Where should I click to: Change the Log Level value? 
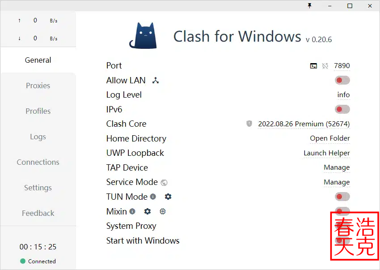click(343, 94)
